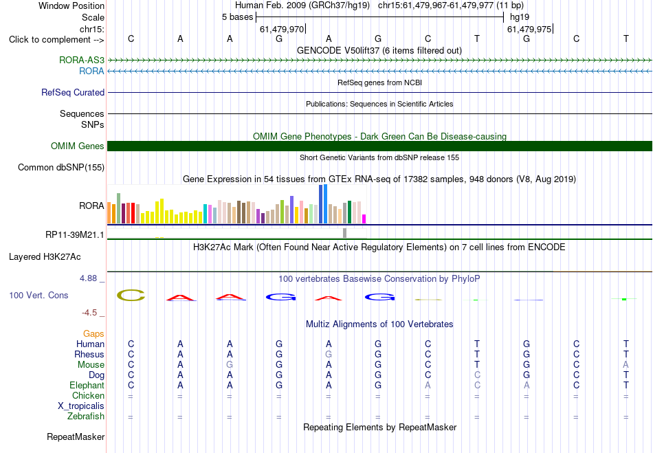Click the "Click to complement -->" label
This screenshot has height=453, width=653.
[56, 40]
